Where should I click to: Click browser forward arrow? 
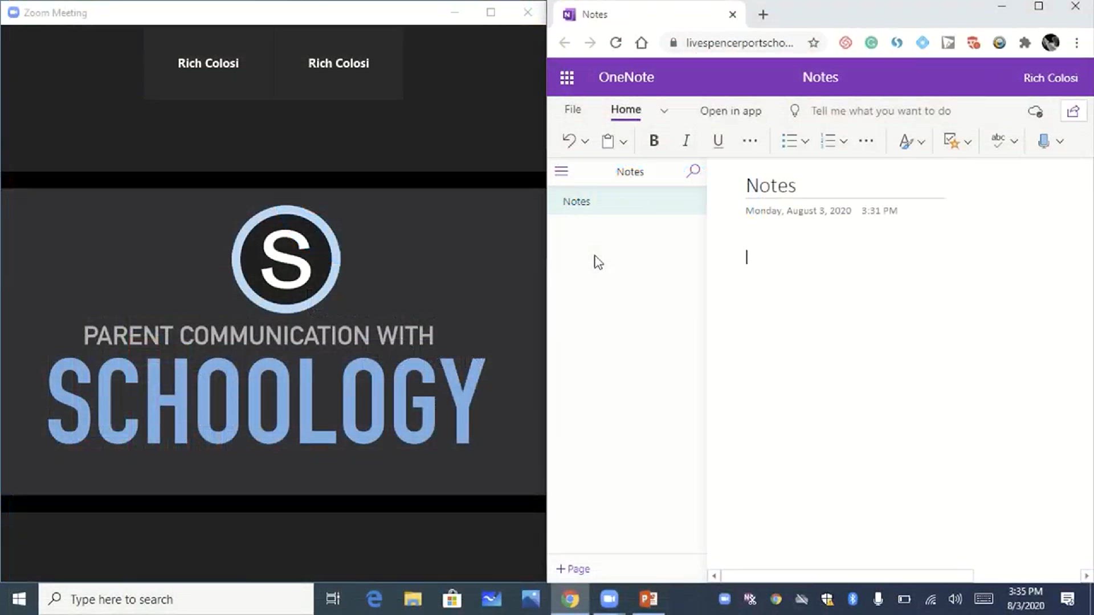pyautogui.click(x=590, y=43)
